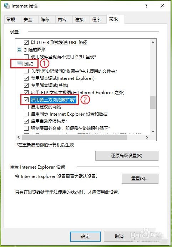Click the scroll left arrow in settings list
Image resolution: width=172 pixels, height=247 pixels.
click(19, 137)
